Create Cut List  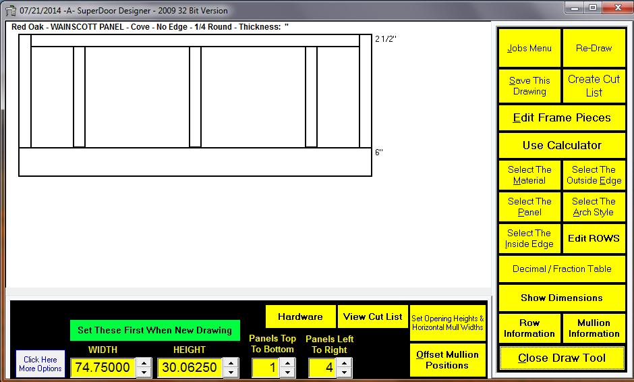tap(594, 86)
